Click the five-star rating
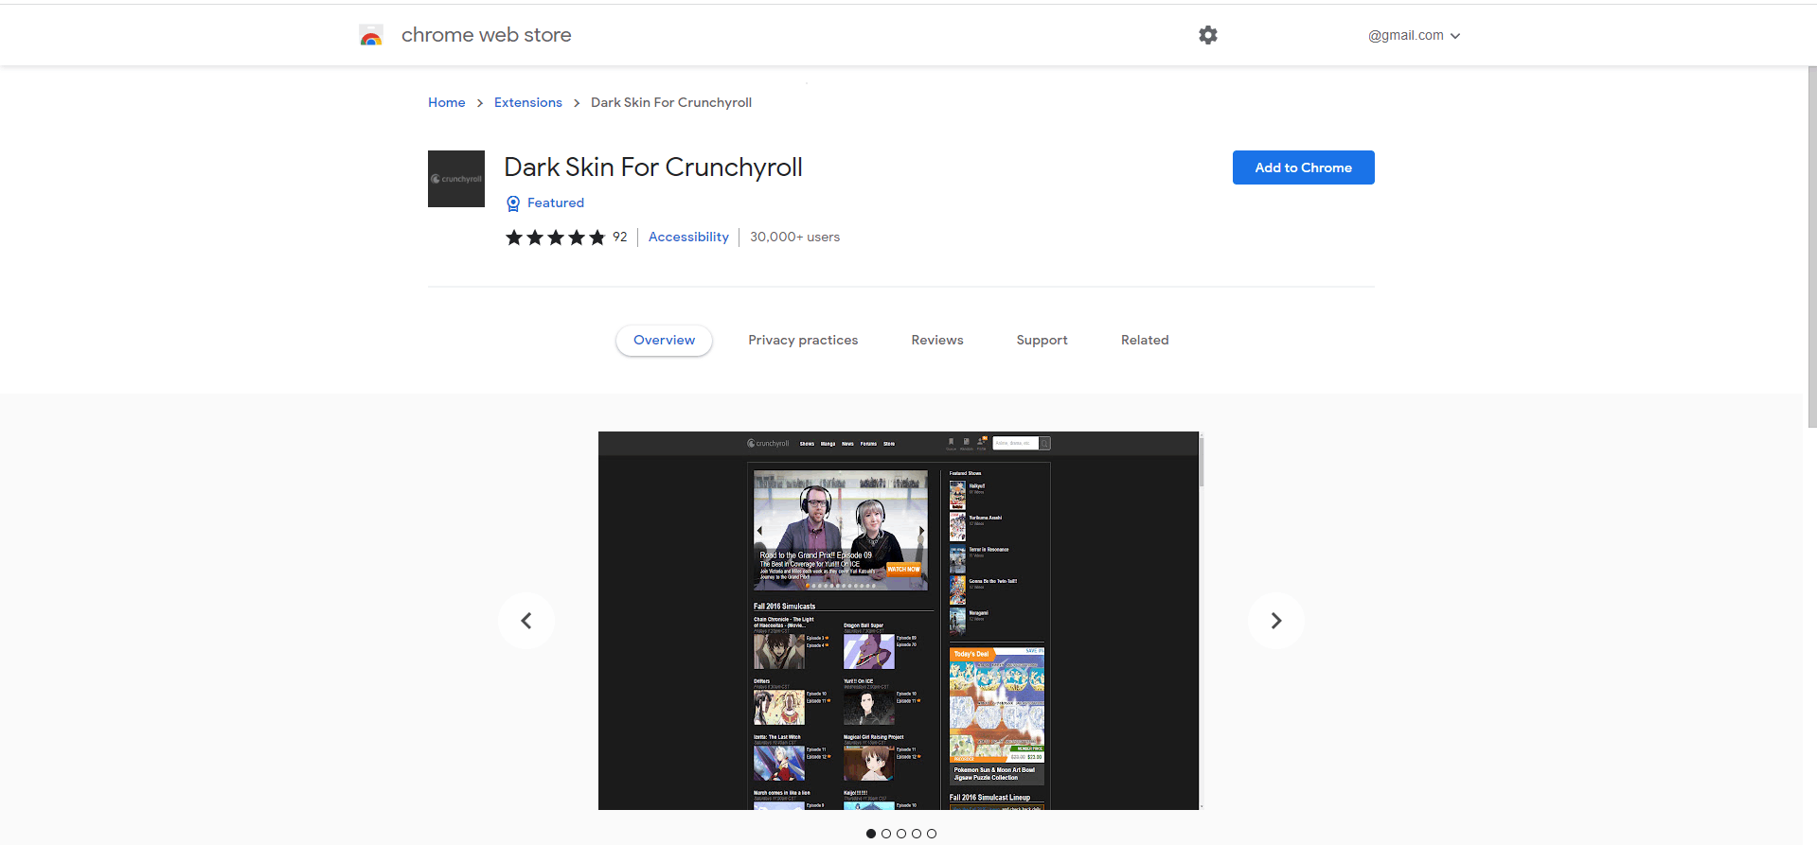The height and width of the screenshot is (845, 1817). pyautogui.click(x=555, y=238)
